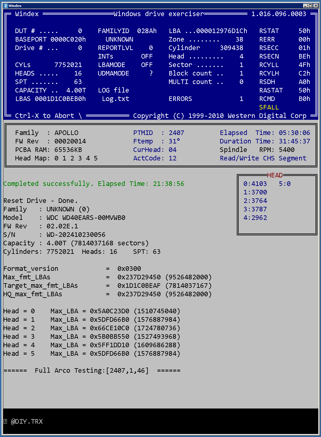Click head entry 4:2962 in HEAD box
The width and height of the screenshot is (321, 437).
(255, 218)
